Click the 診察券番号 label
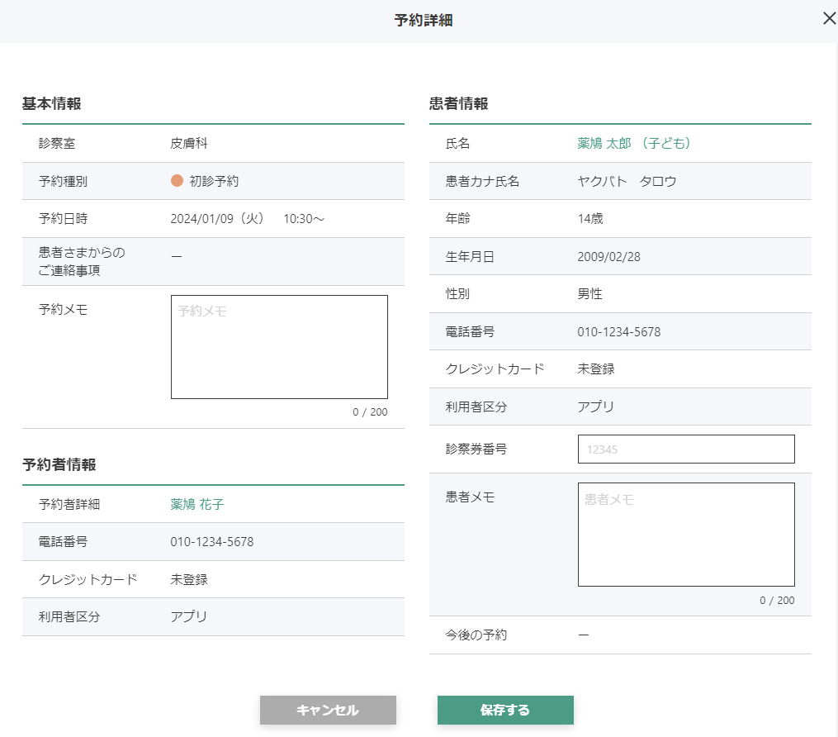Viewport: 838px width, 737px height. (476, 449)
